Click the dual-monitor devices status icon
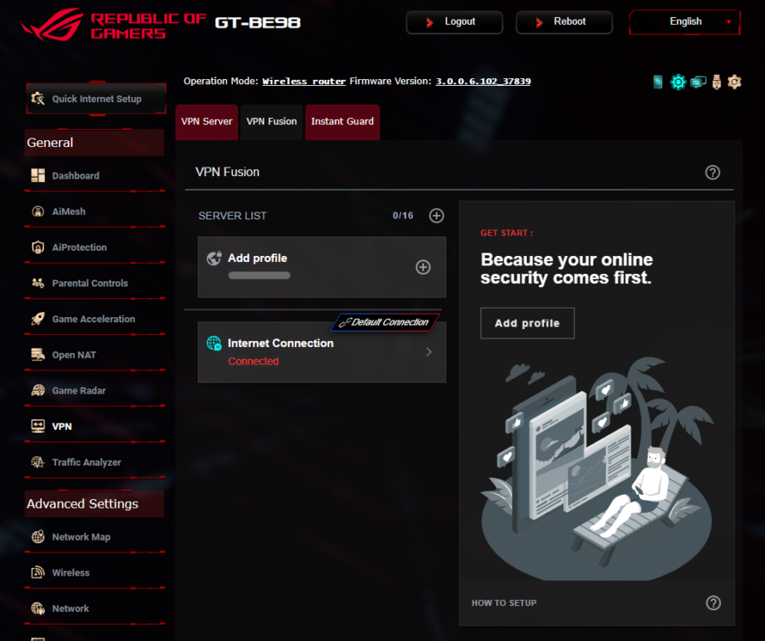The image size is (765, 641). click(698, 82)
